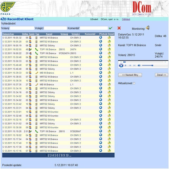Image resolution: width=169 pixels, height=169 pixels.
Task: Open detail folder icon for the 15:17:16 record
Action: click(x=109, y=151)
